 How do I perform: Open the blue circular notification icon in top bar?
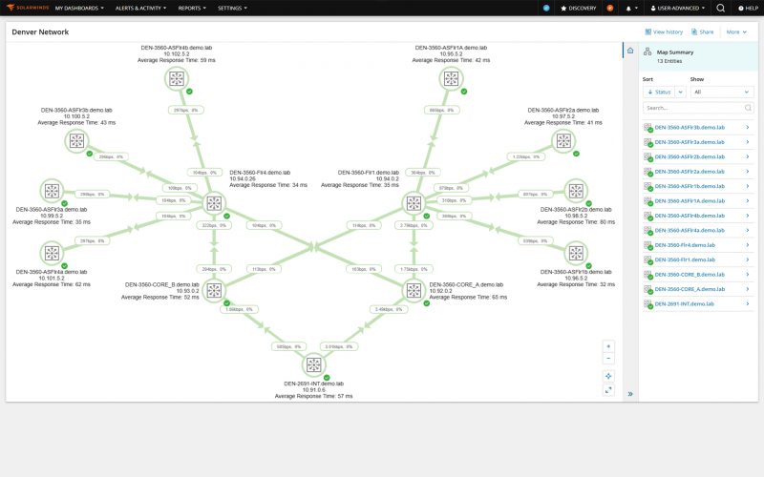tap(546, 8)
